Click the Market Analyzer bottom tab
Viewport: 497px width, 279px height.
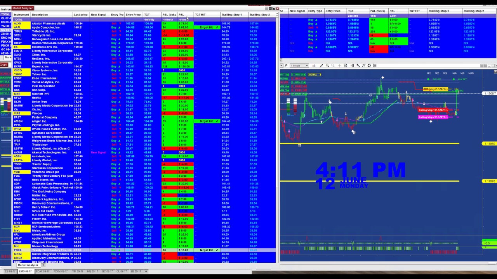click(x=28, y=265)
